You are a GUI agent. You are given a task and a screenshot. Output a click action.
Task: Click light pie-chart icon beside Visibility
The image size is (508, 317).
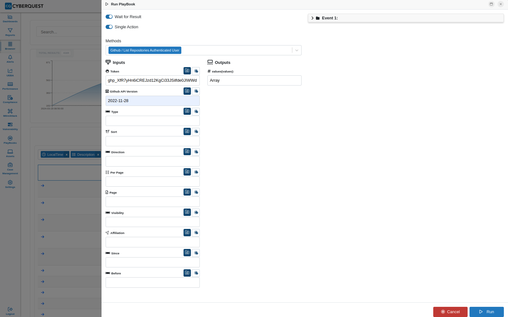point(196,212)
